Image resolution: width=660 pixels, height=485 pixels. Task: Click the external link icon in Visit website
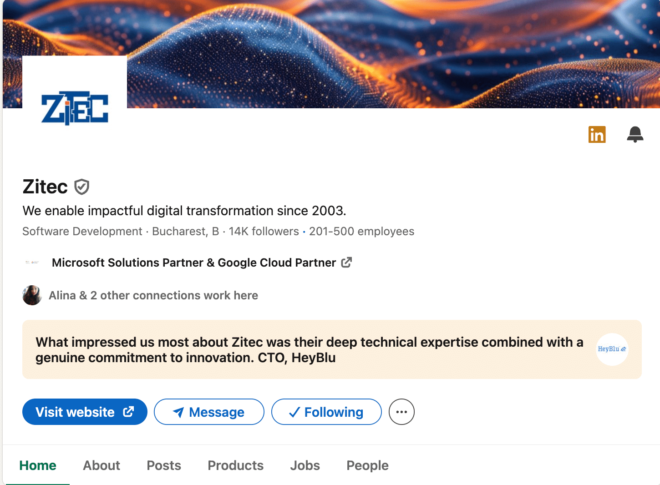coord(127,411)
